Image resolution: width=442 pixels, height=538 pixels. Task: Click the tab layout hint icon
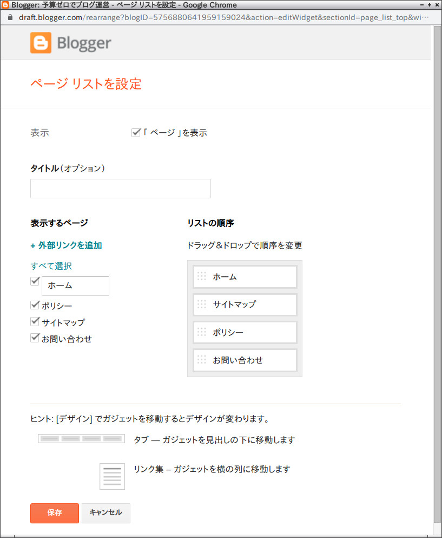(x=81, y=438)
